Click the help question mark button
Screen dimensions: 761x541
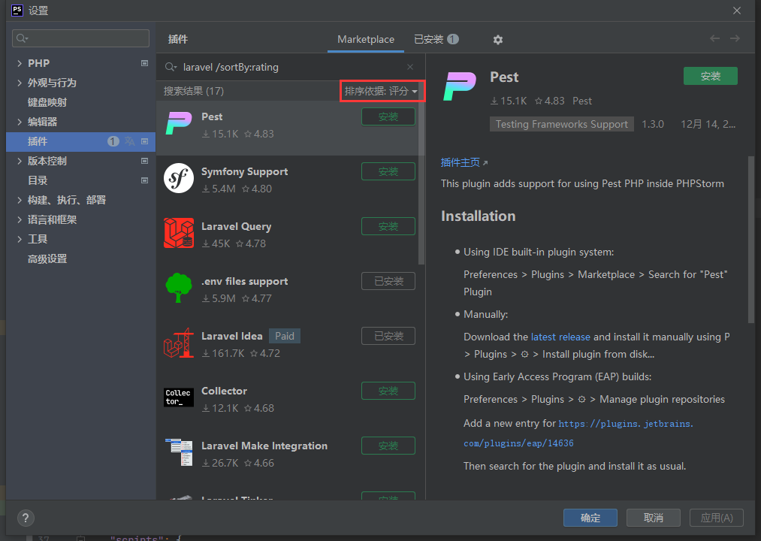(26, 518)
